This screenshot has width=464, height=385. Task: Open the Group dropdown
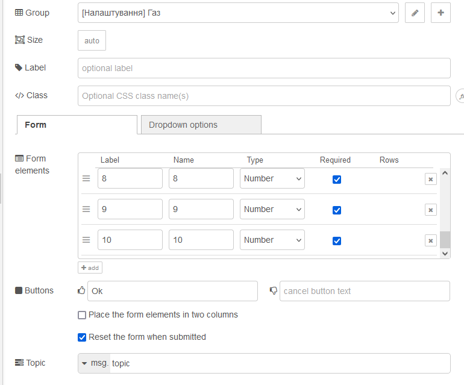pos(238,13)
